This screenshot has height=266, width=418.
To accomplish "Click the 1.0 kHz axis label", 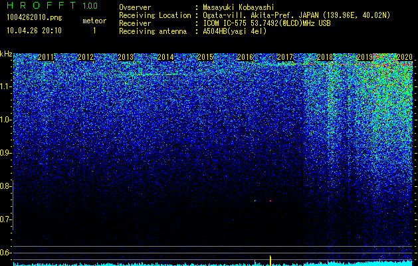I will [x=6, y=120].
